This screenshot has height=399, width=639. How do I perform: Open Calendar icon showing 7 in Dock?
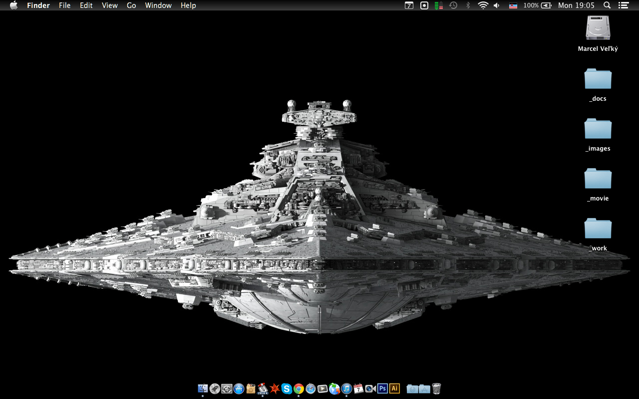click(358, 389)
